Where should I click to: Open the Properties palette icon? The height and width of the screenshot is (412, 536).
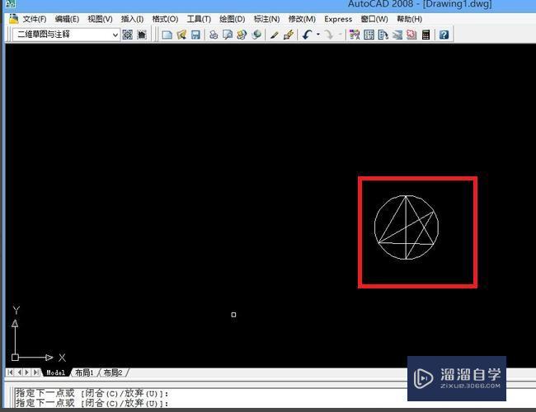[355, 35]
